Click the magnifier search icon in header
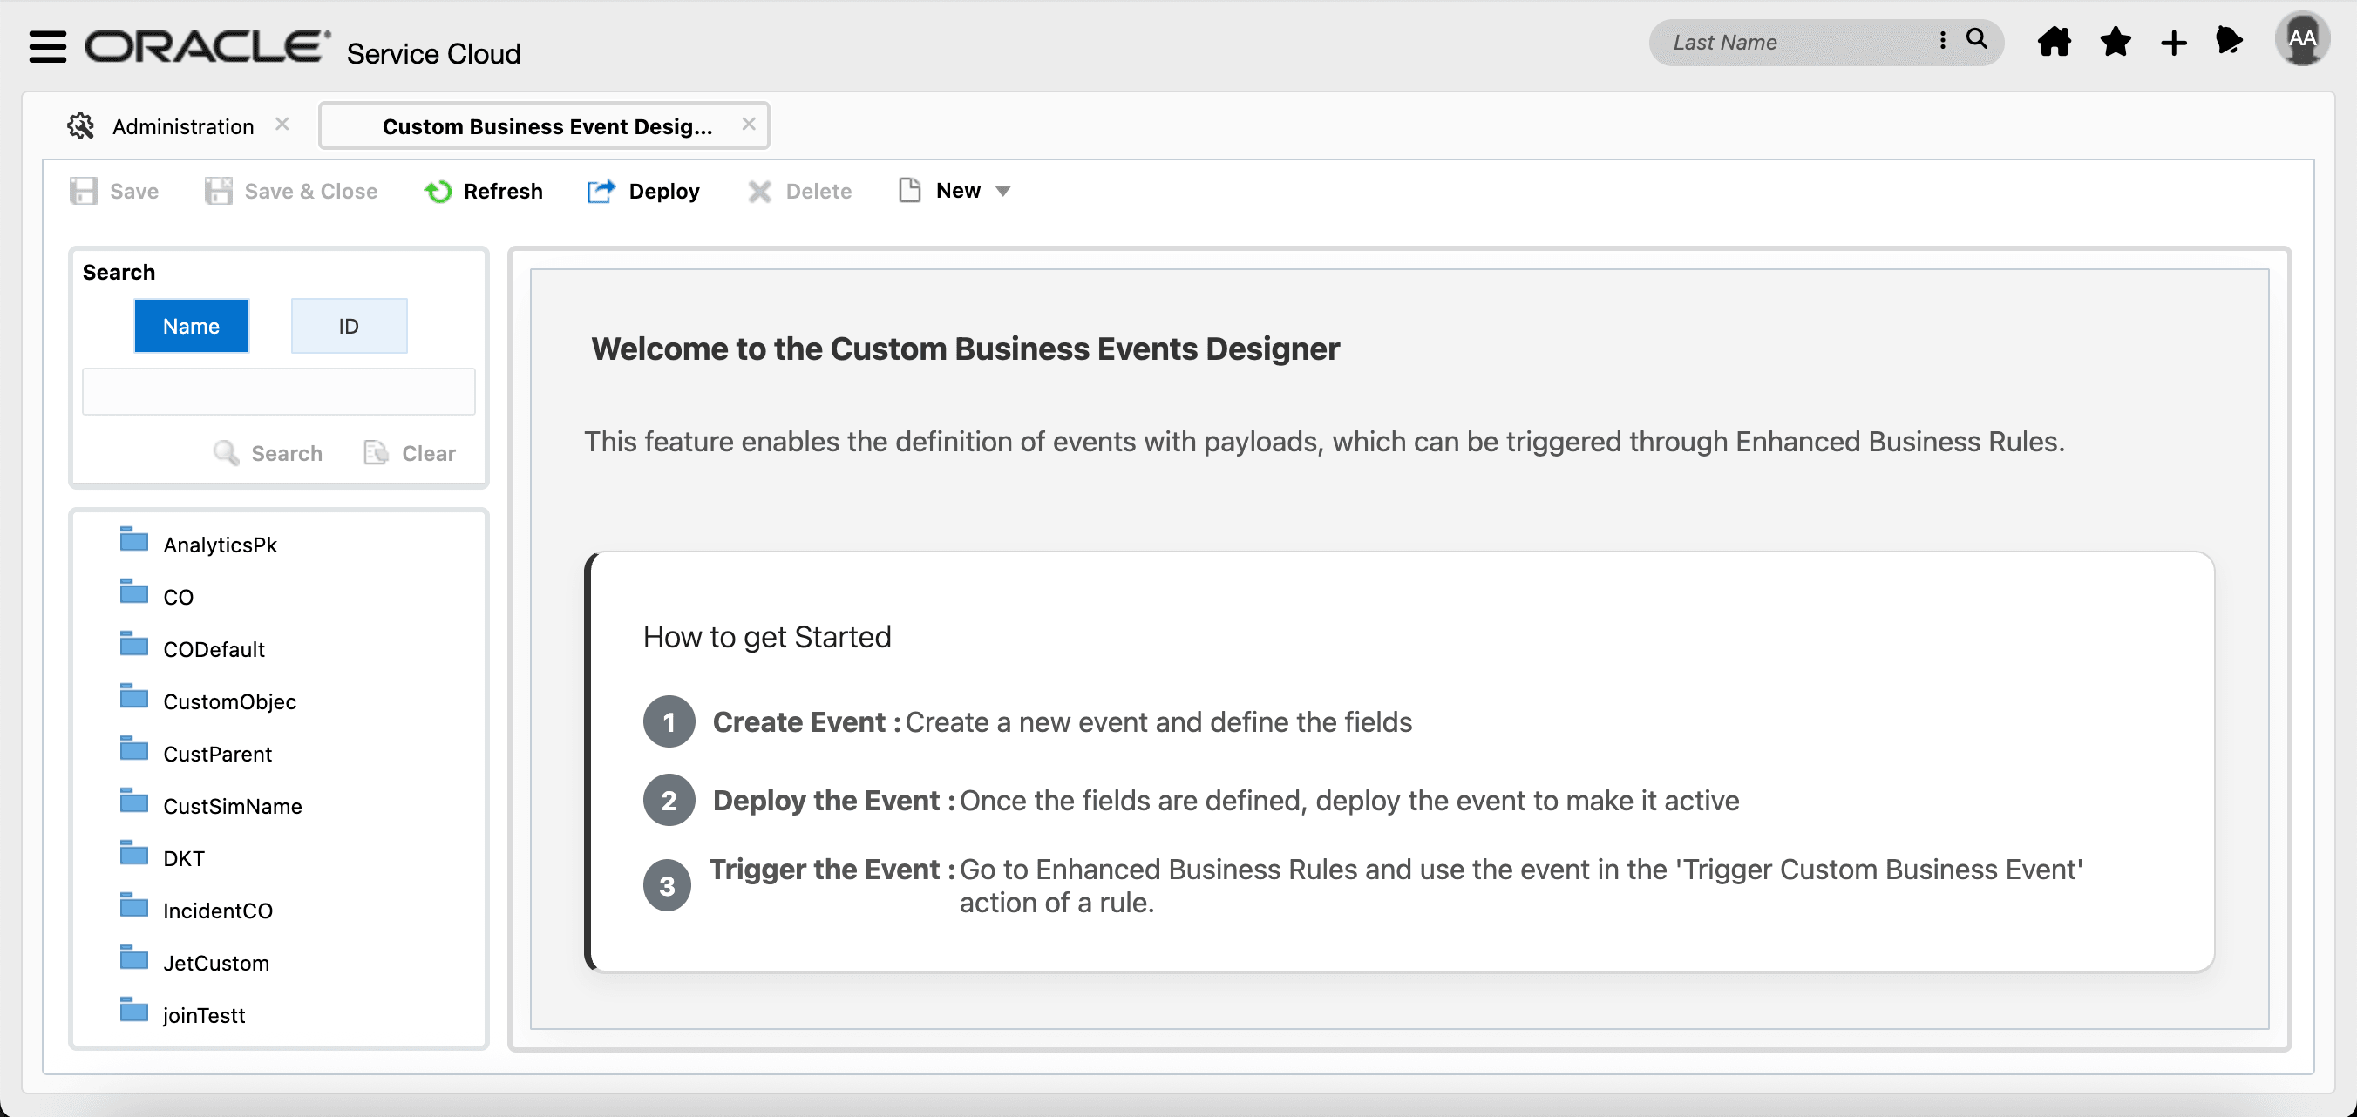This screenshot has height=1117, width=2357. [1976, 40]
